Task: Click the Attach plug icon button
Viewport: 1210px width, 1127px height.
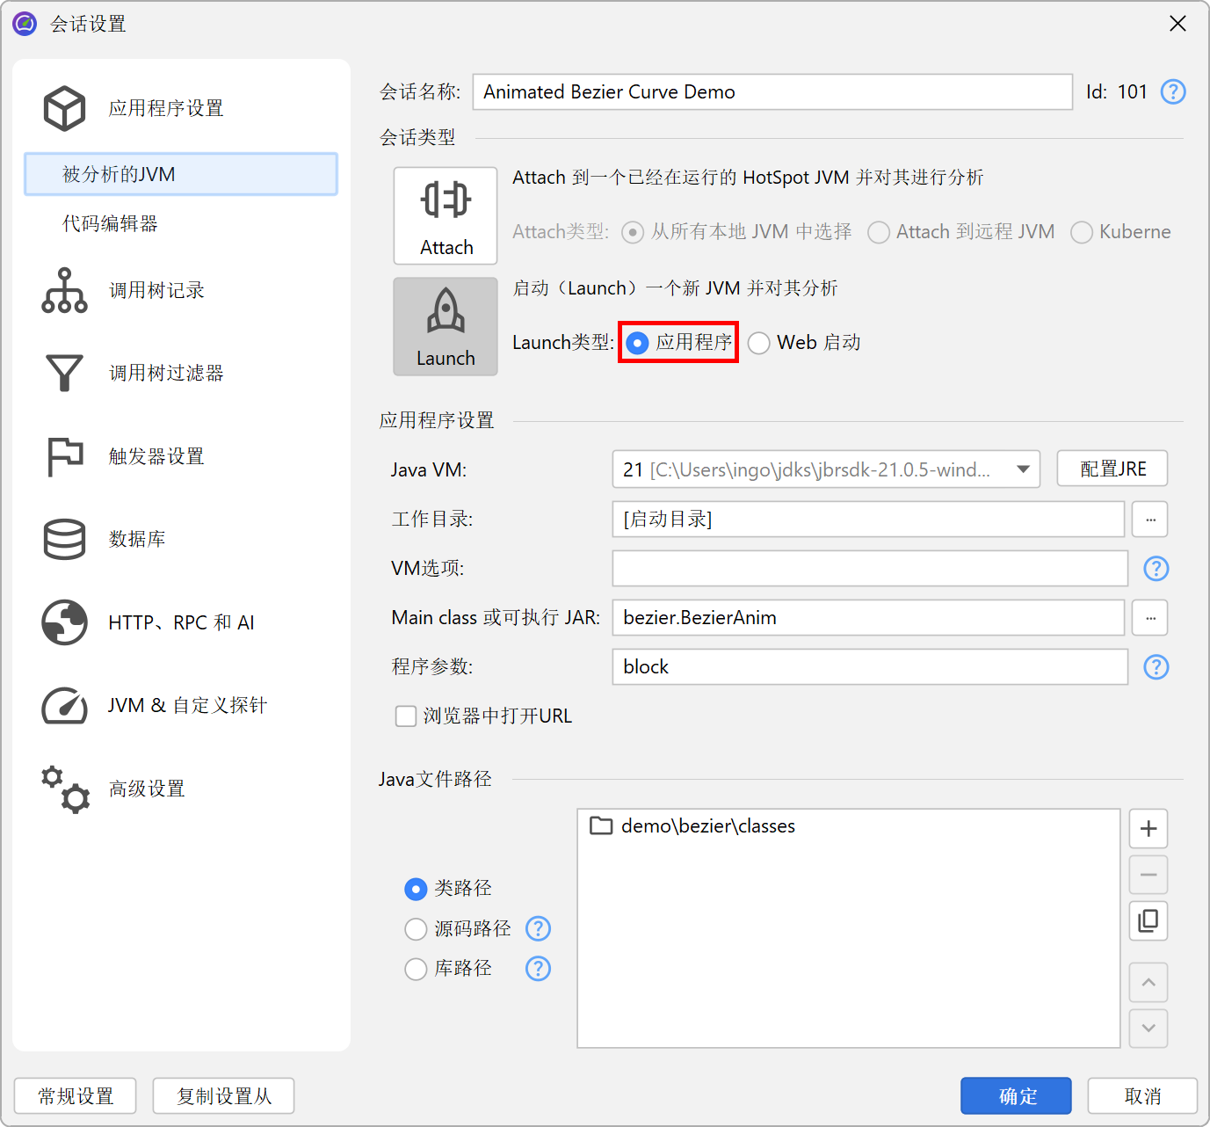Action: (446, 215)
